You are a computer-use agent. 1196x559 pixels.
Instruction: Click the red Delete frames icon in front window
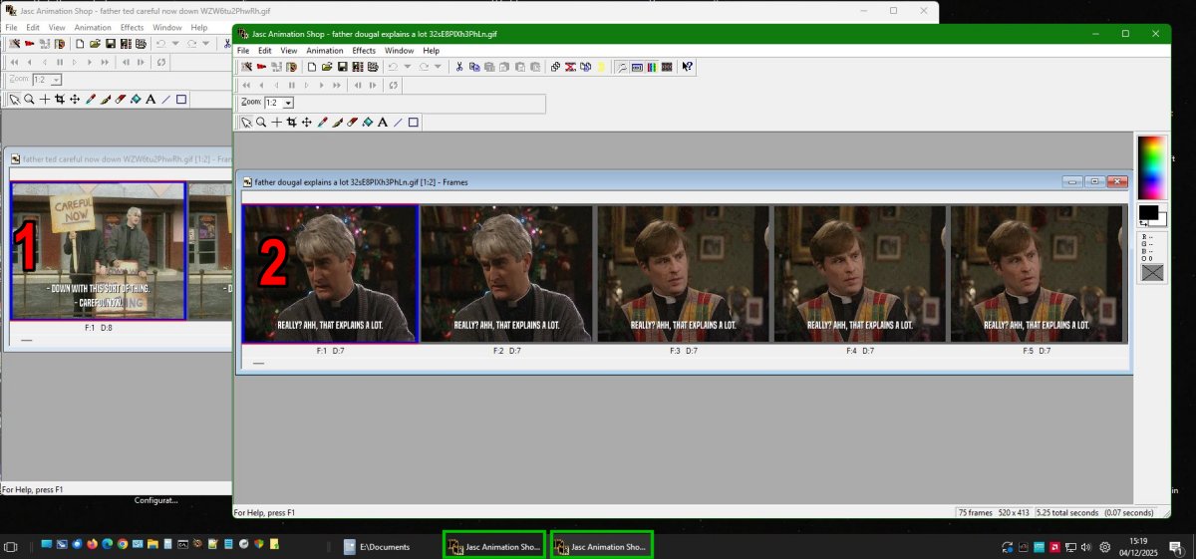click(x=570, y=67)
